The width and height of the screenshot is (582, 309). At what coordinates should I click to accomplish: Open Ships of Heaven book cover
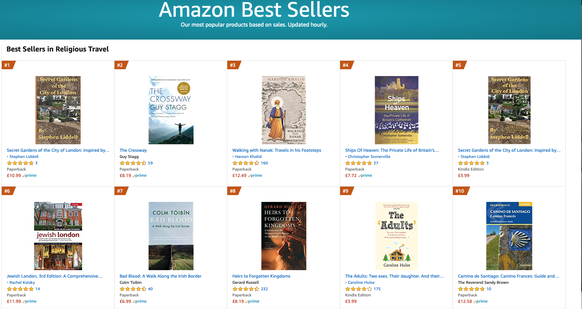point(396,110)
